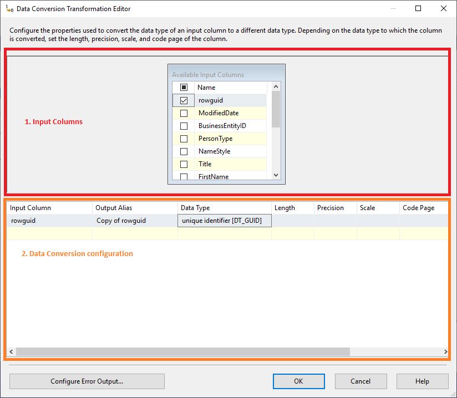Viewport: 457px width, 398px height.
Task: Select the PersonType checkbox
Action: tap(184, 139)
